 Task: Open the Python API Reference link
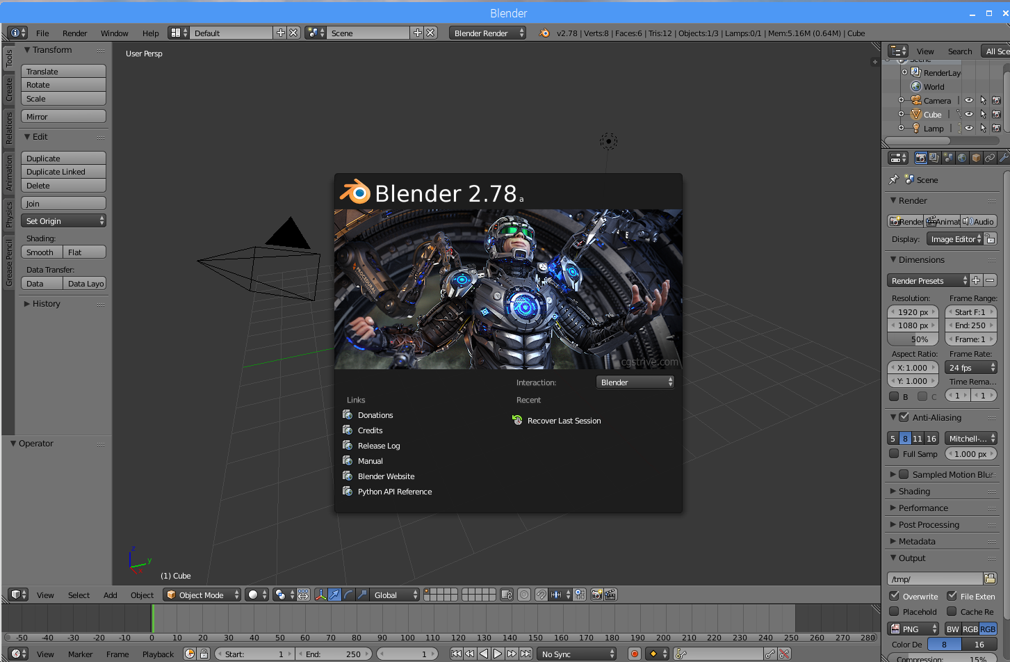(394, 491)
